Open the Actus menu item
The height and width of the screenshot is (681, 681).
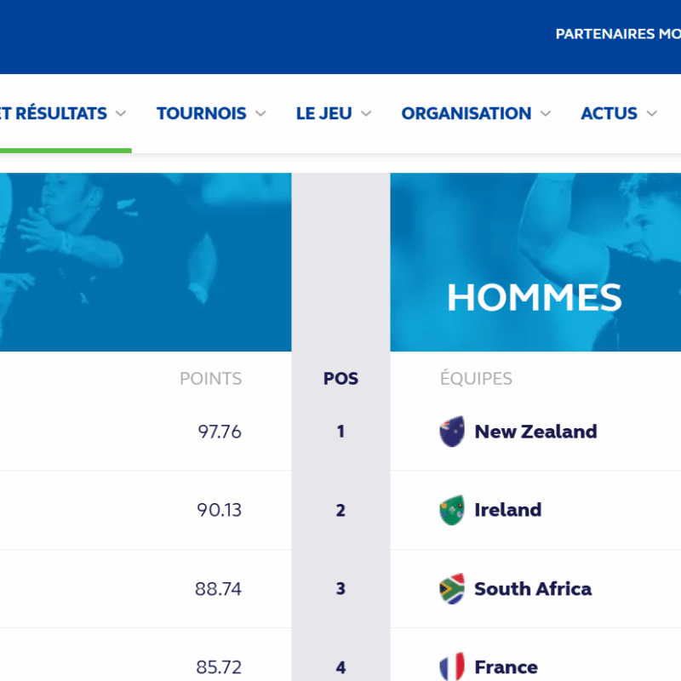(609, 113)
